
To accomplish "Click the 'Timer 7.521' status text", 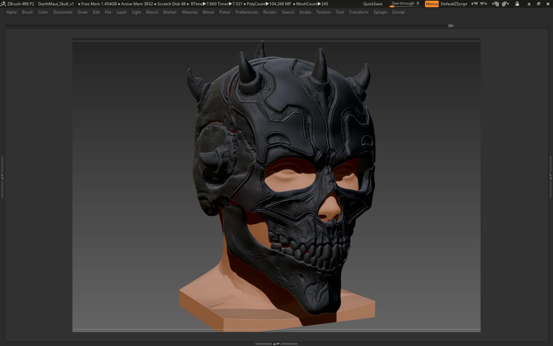I will pyautogui.click(x=230, y=4).
